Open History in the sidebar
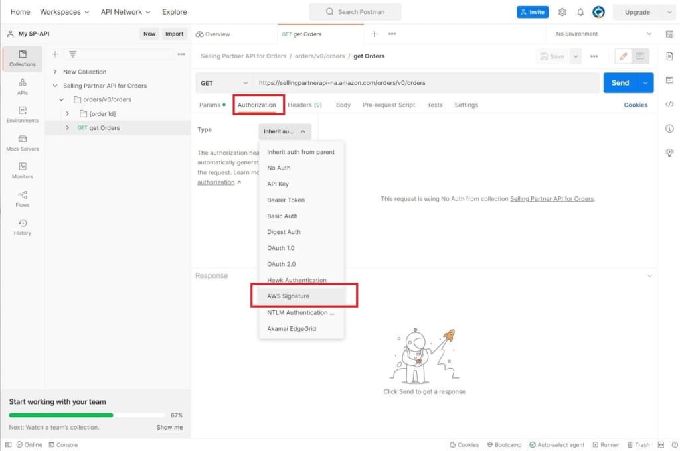Viewport: 680px width, 451px height. [23, 227]
